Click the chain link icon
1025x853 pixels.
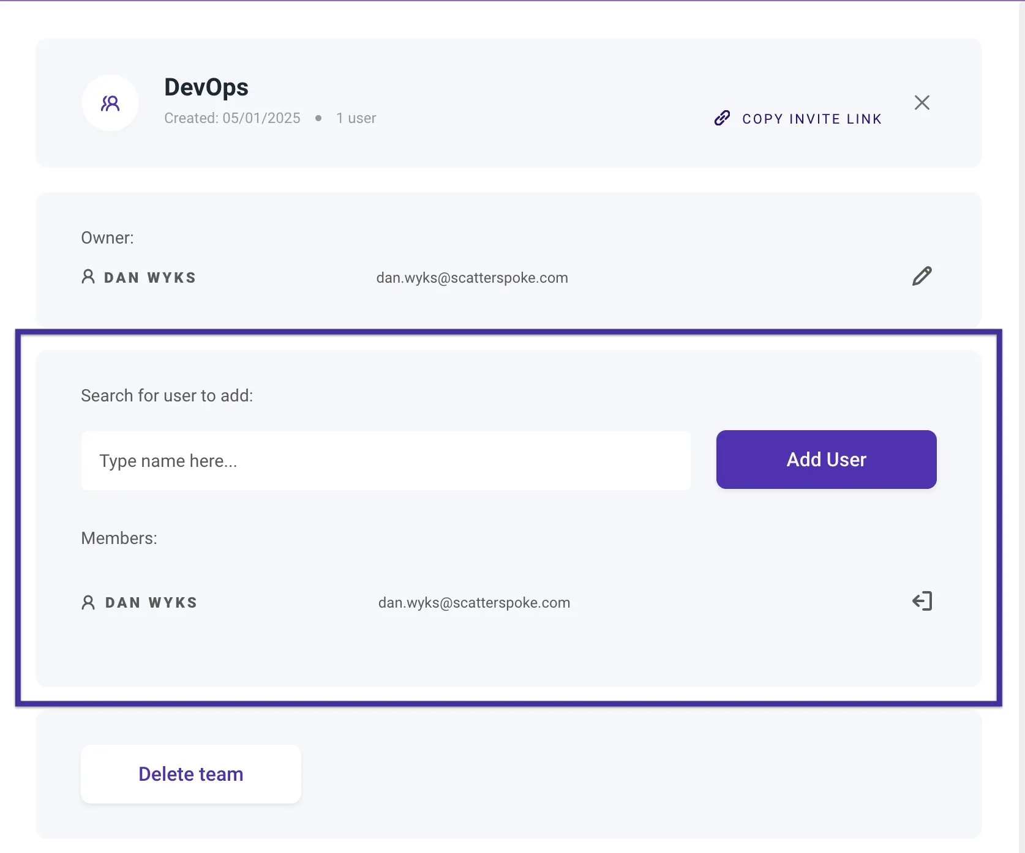(722, 118)
